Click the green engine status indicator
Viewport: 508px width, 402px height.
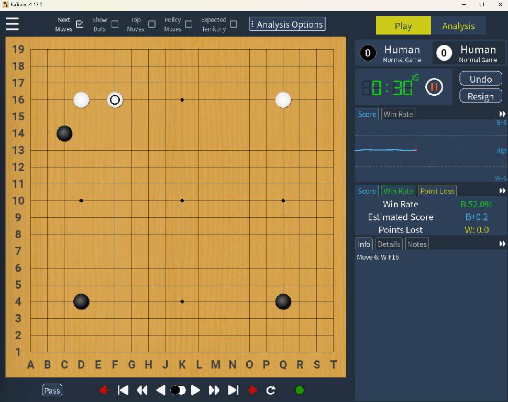pos(300,390)
